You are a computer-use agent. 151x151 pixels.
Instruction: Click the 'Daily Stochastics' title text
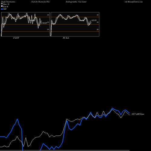[x=8, y=2]
